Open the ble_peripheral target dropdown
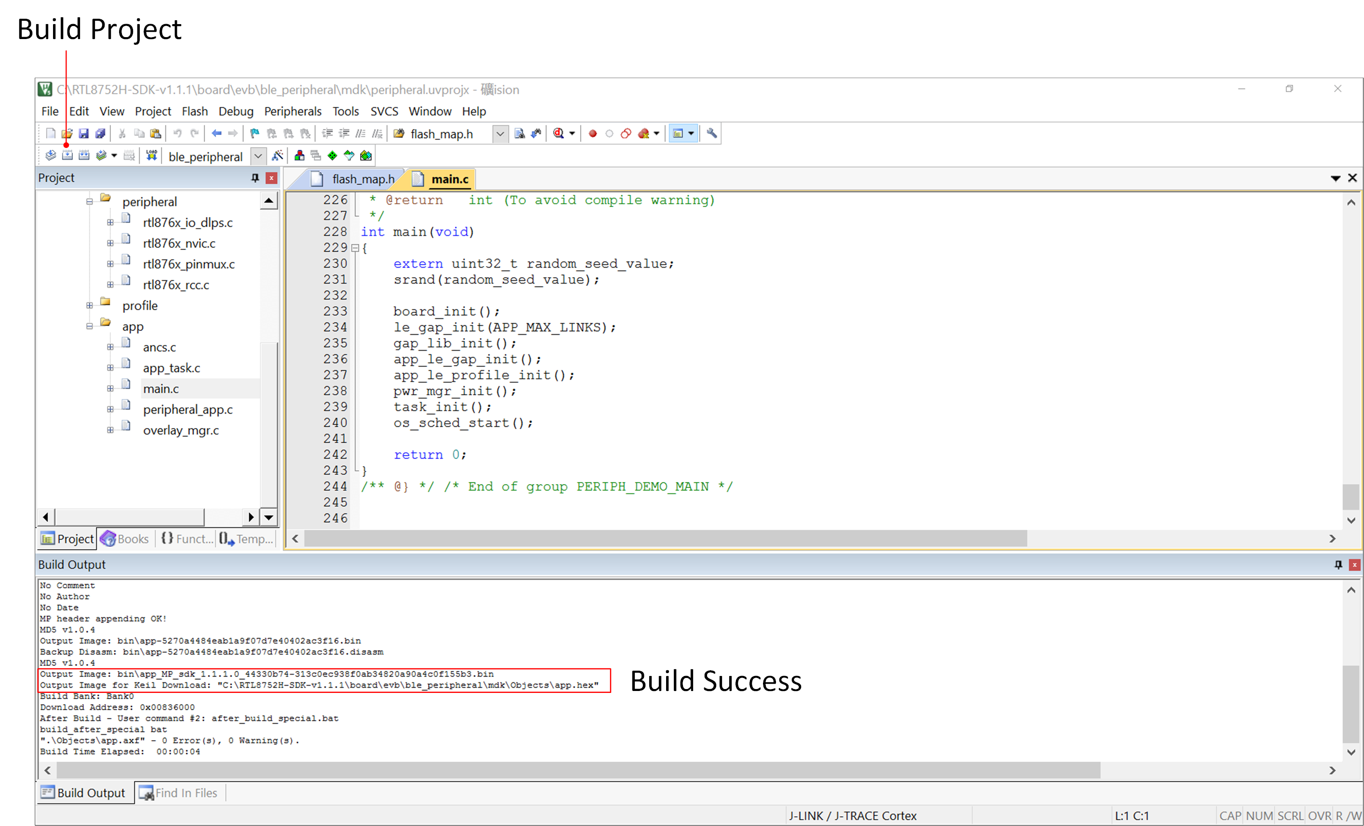 coord(258,156)
